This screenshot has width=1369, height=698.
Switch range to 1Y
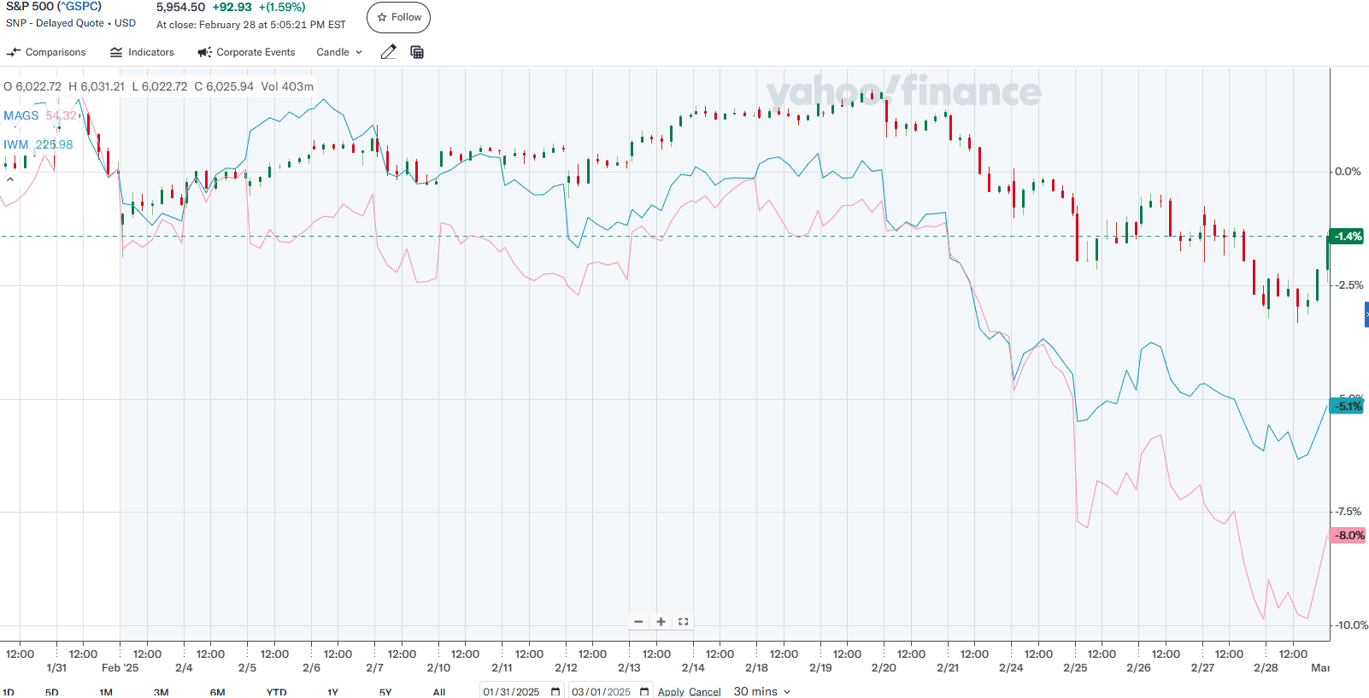pos(333,692)
